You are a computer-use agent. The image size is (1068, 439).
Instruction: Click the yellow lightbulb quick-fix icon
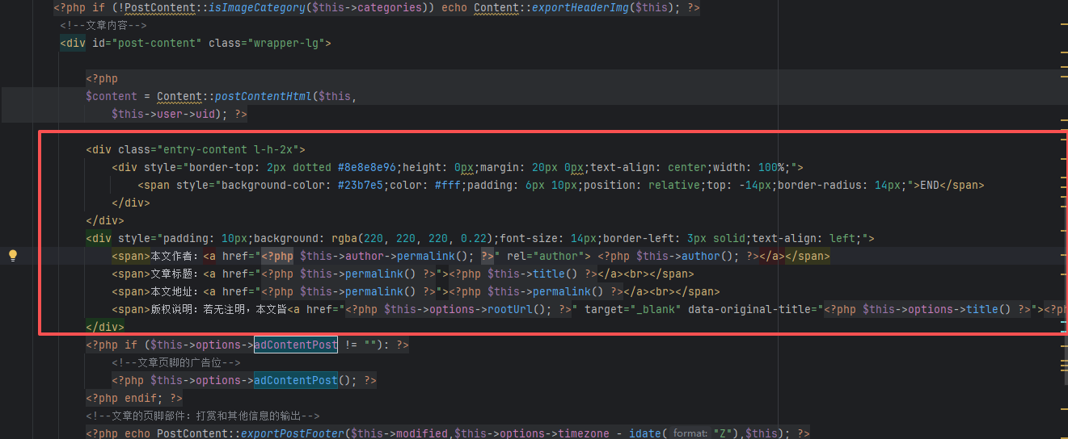pos(13,256)
